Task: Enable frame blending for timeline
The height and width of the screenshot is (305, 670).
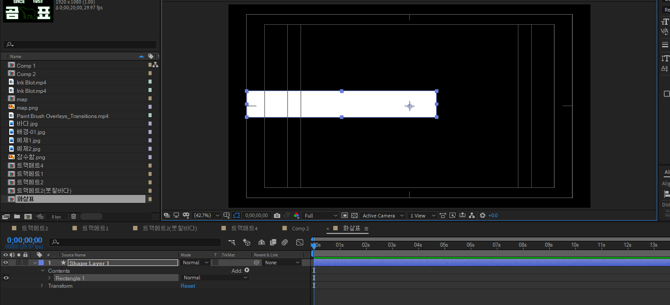Action: point(273,242)
